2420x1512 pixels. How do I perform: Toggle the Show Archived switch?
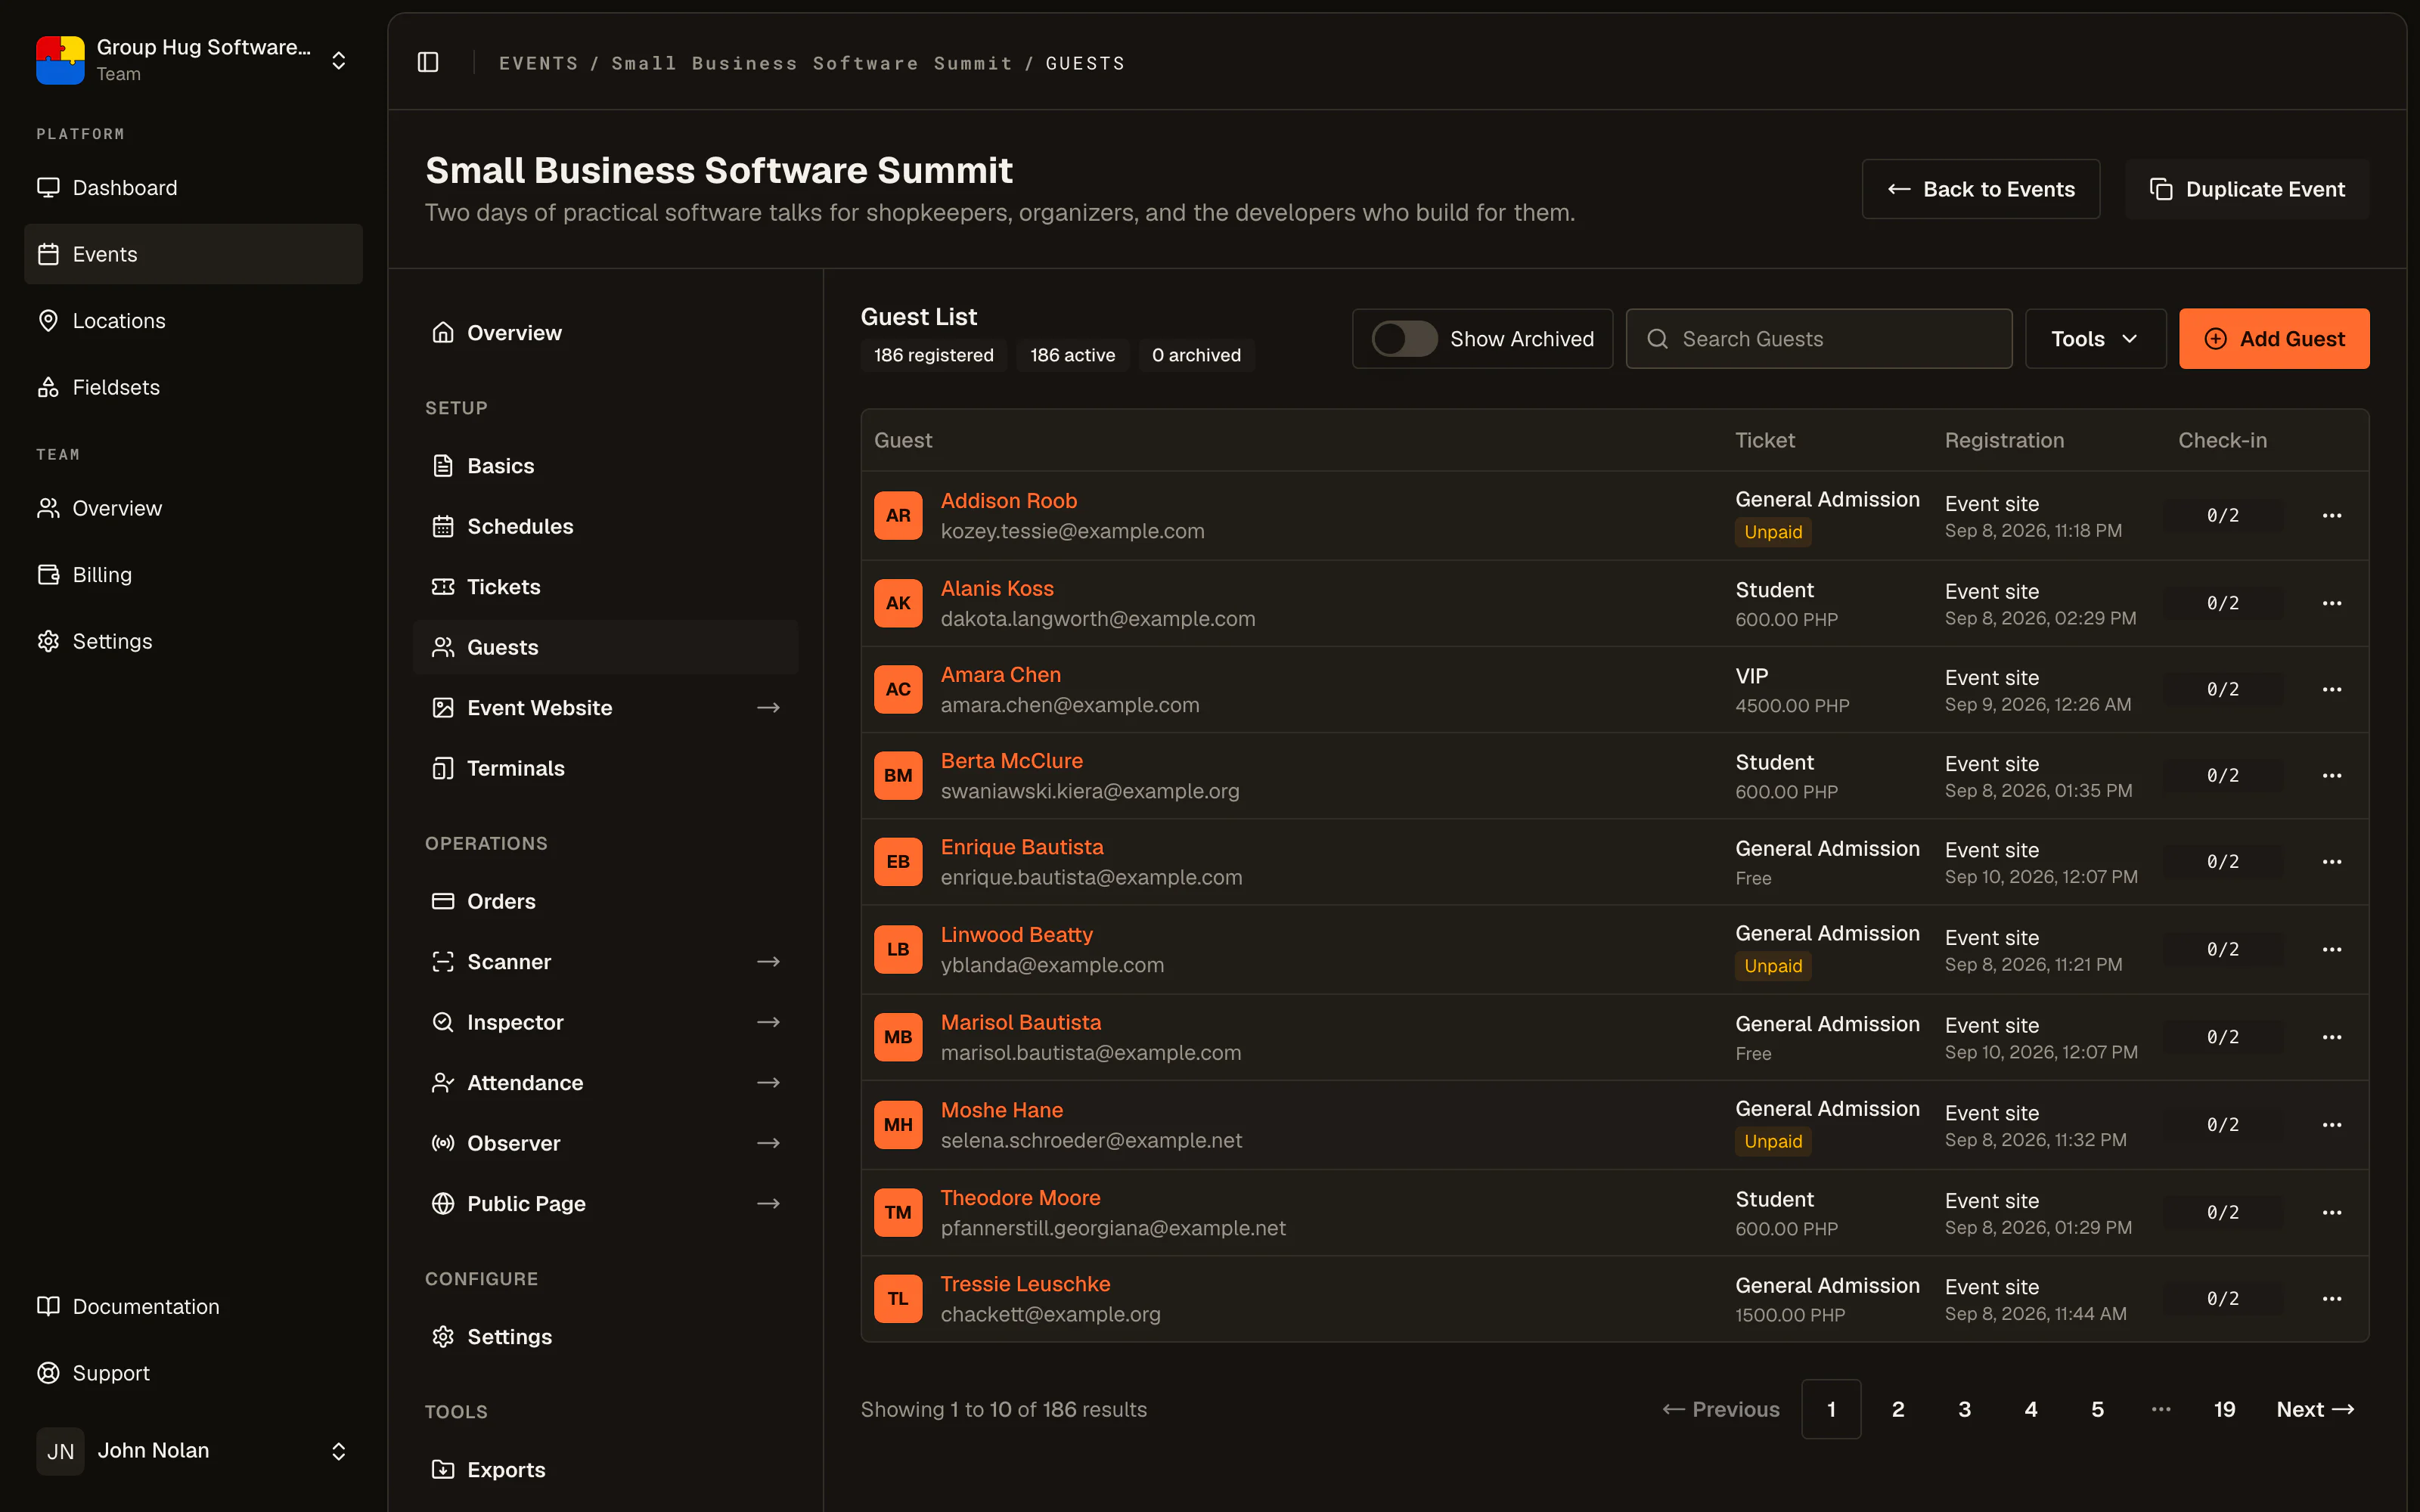tap(1404, 339)
